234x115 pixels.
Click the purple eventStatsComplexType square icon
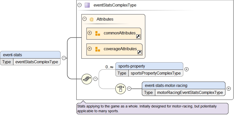[87, 5]
